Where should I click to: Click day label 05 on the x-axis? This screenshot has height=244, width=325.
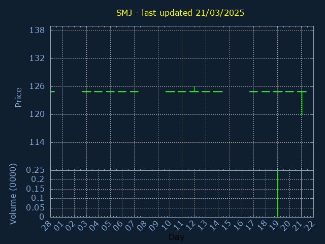point(106,225)
